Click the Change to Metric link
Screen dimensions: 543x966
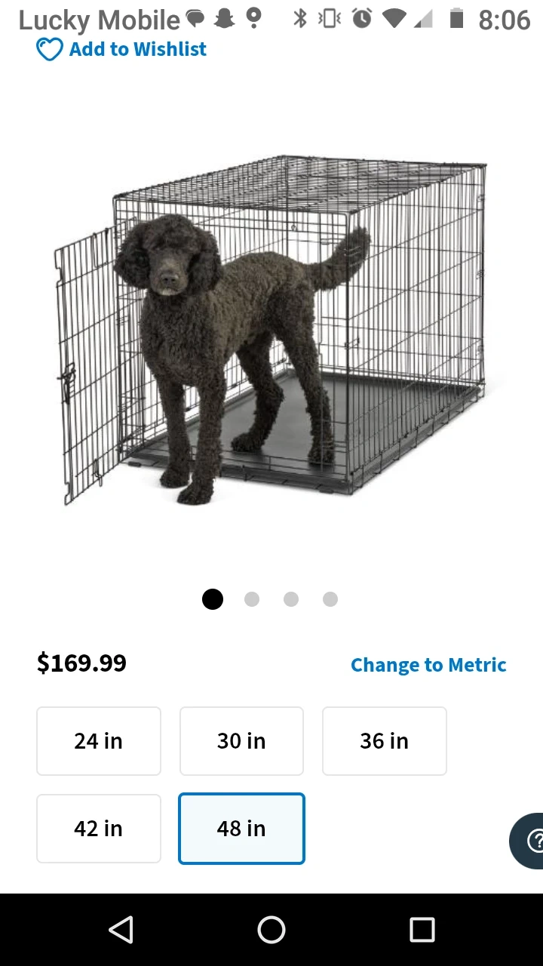428,665
